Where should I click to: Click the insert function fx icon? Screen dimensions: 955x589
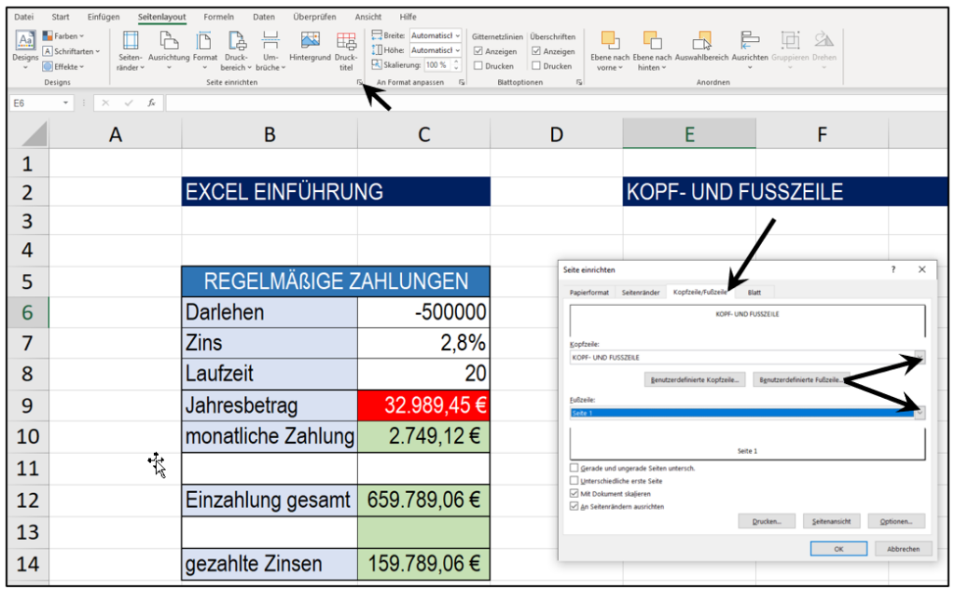click(151, 103)
